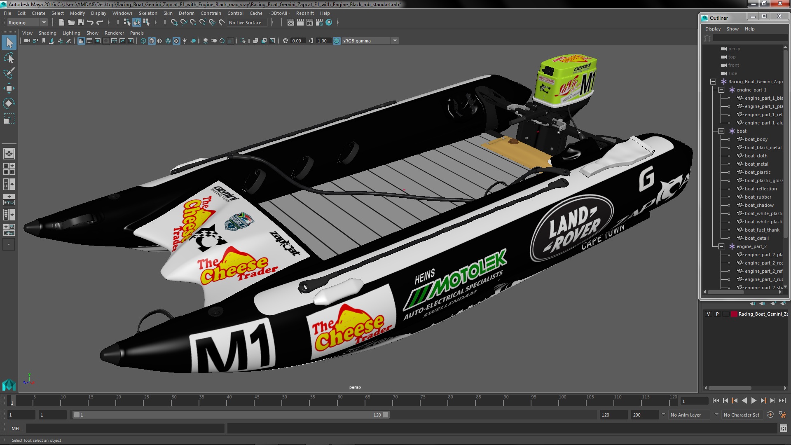Render current frame clapperboard icon
This screenshot has width=791, height=445.
[x=300, y=23]
